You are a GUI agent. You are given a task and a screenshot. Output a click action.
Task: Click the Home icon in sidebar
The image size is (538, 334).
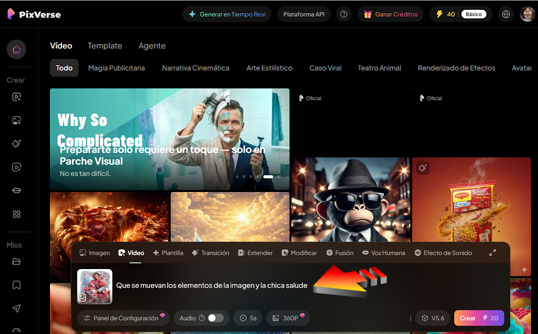tap(16, 49)
